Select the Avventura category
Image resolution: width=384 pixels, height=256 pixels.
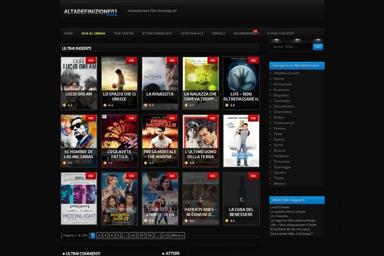(x=282, y=90)
